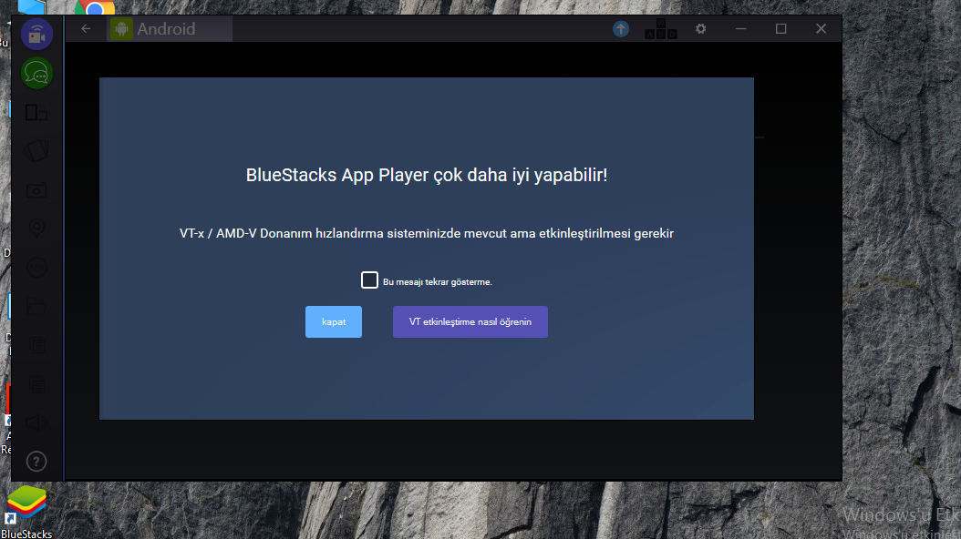Click the copy icon in sidebar
This screenshot has height=539, width=961.
click(x=36, y=345)
